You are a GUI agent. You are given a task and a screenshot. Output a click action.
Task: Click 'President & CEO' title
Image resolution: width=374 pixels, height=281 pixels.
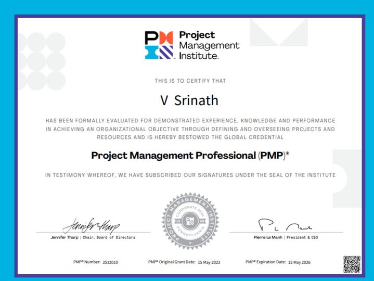[302, 237]
